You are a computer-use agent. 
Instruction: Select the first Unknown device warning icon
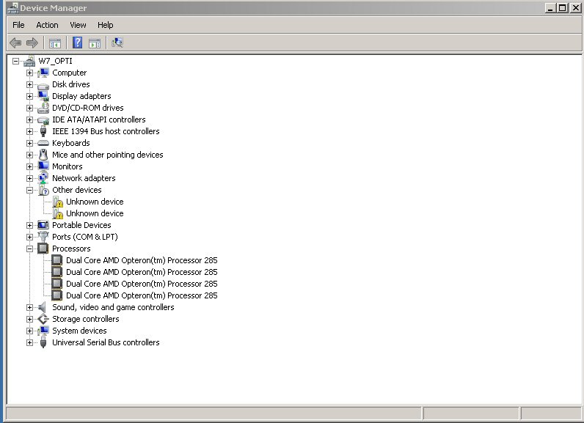[58, 202]
